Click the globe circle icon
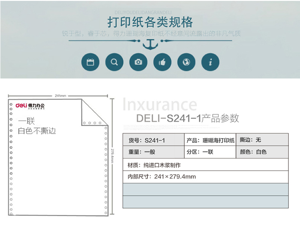 186,62
